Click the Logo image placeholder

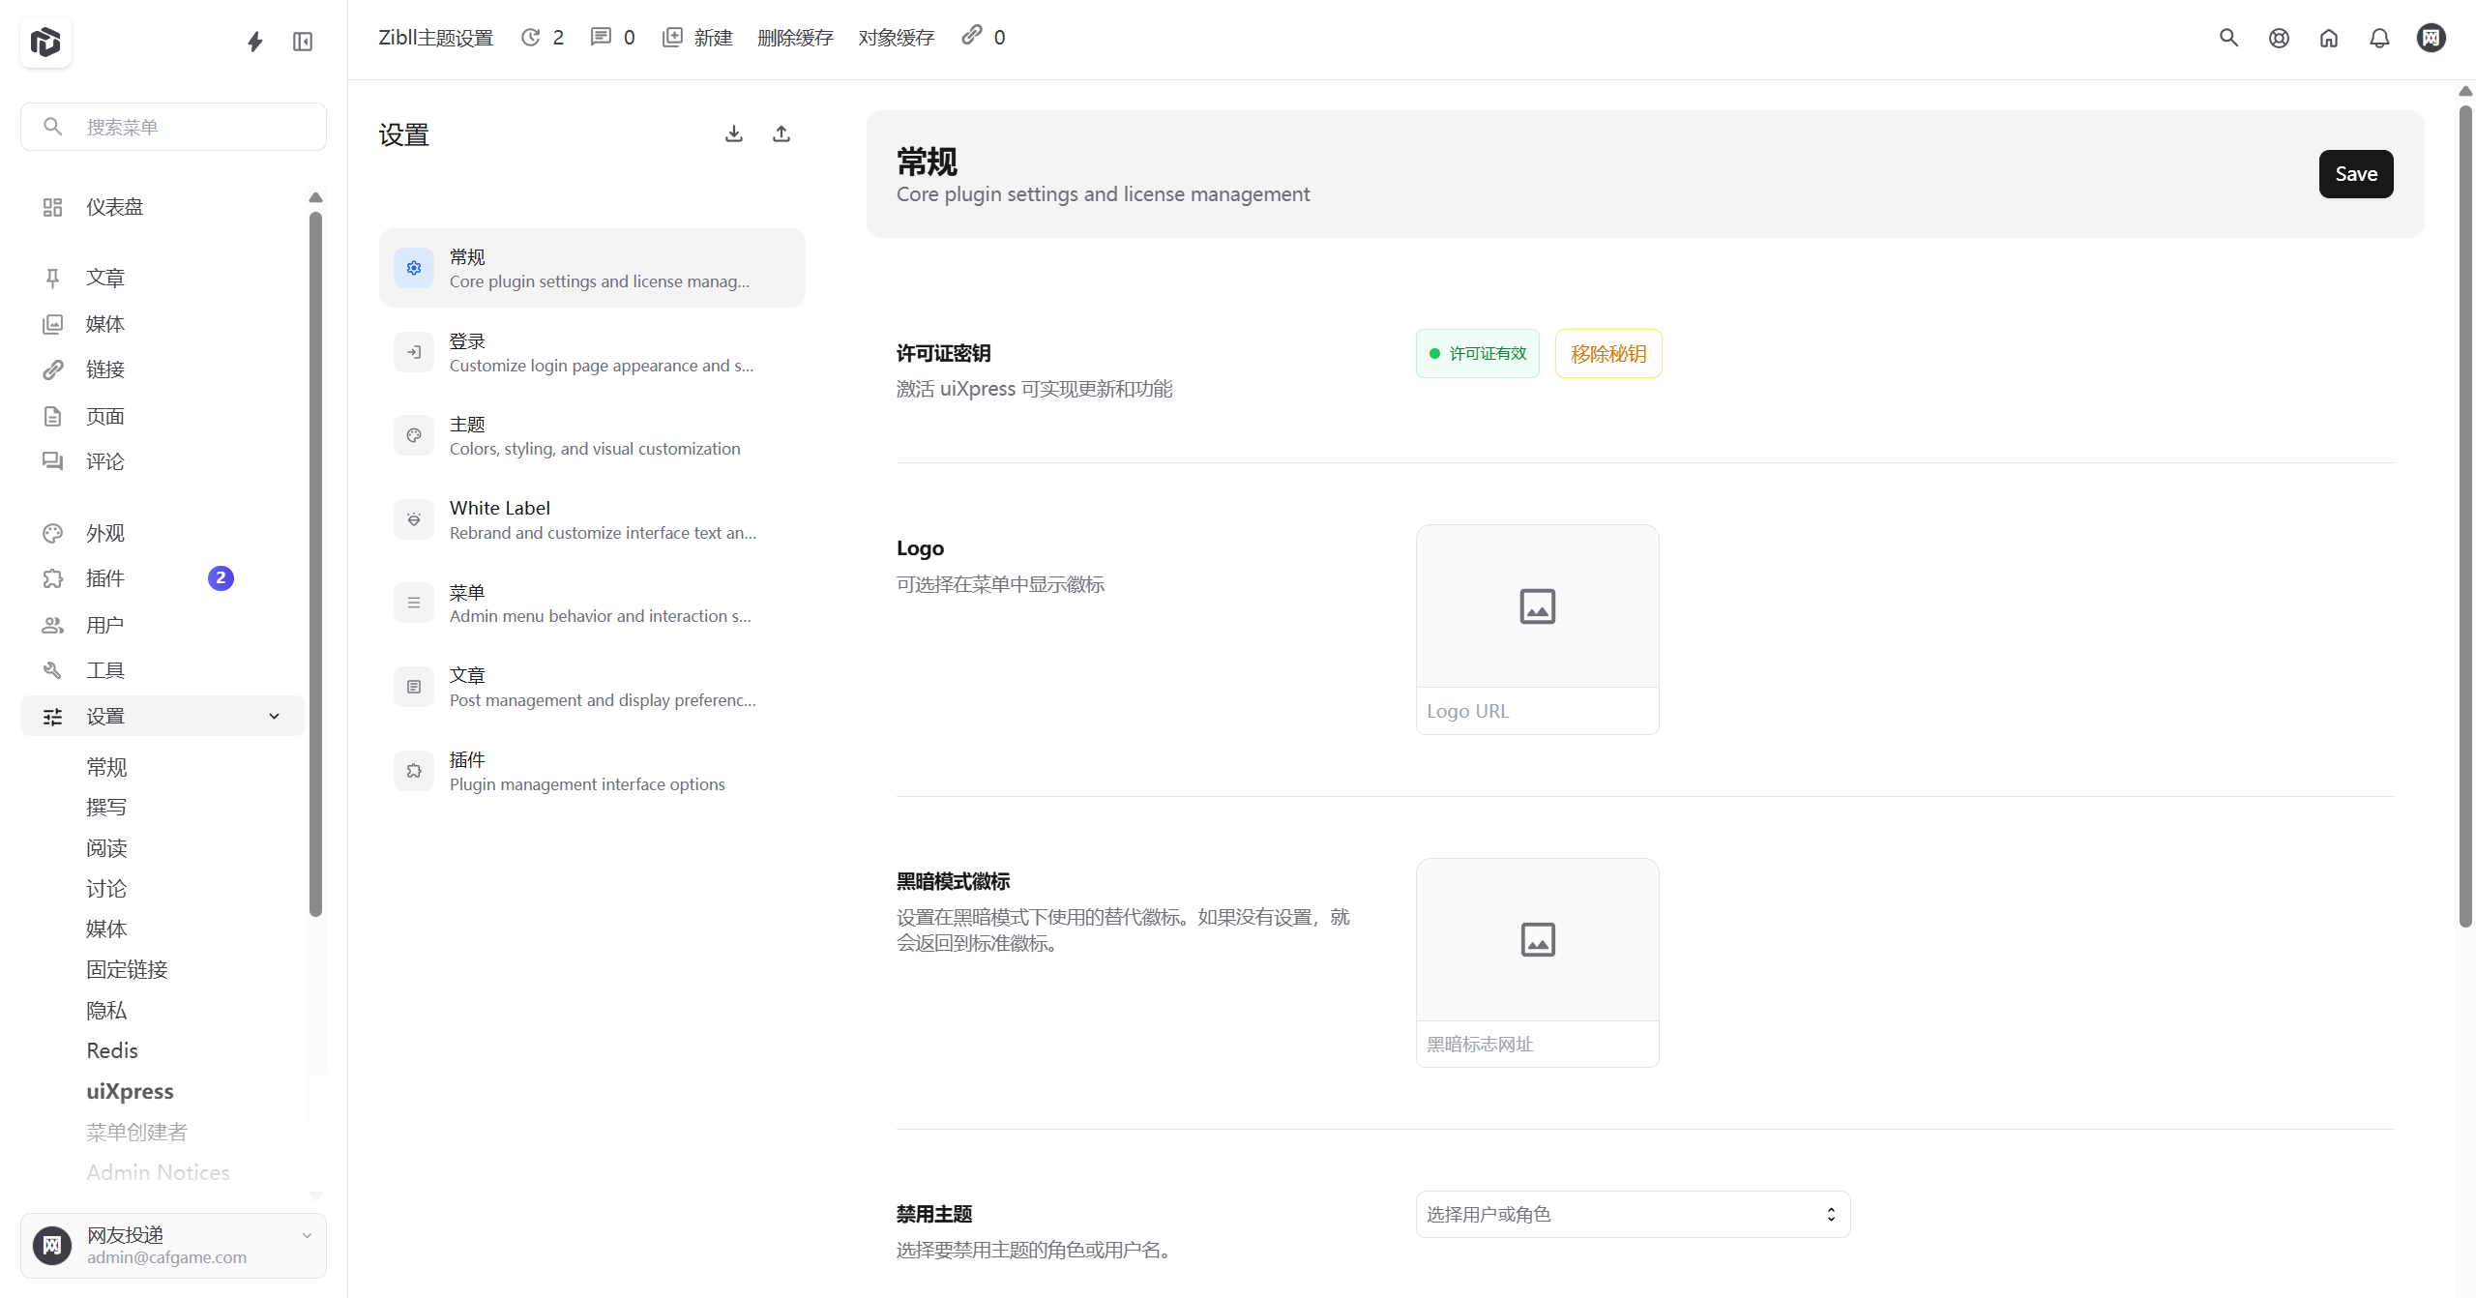click(1537, 606)
